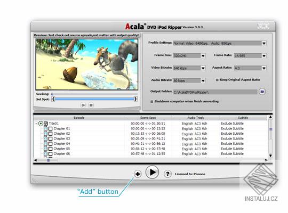Screen dimensions: 288x213
Task: Collapse the Title01 tree node
Action: tap(36, 124)
